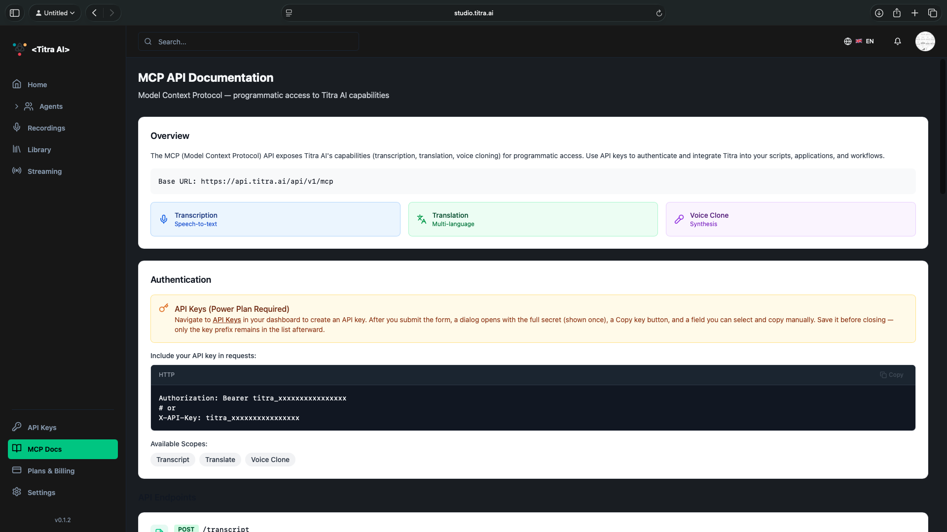This screenshot has height=532, width=947.
Task: Click the Library books icon
Action: [17, 149]
